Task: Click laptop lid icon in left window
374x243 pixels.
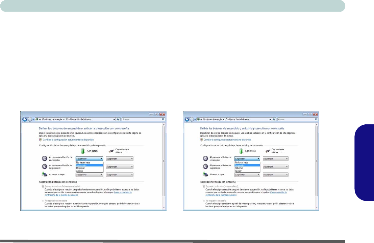Action: (x=44, y=175)
